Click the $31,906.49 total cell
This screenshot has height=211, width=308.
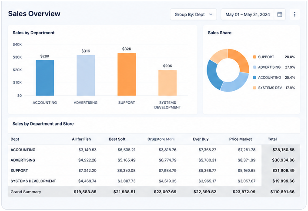click(284, 171)
